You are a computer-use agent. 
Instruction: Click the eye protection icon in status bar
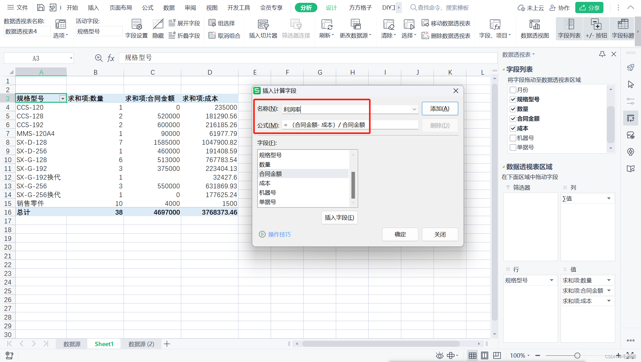(439, 355)
